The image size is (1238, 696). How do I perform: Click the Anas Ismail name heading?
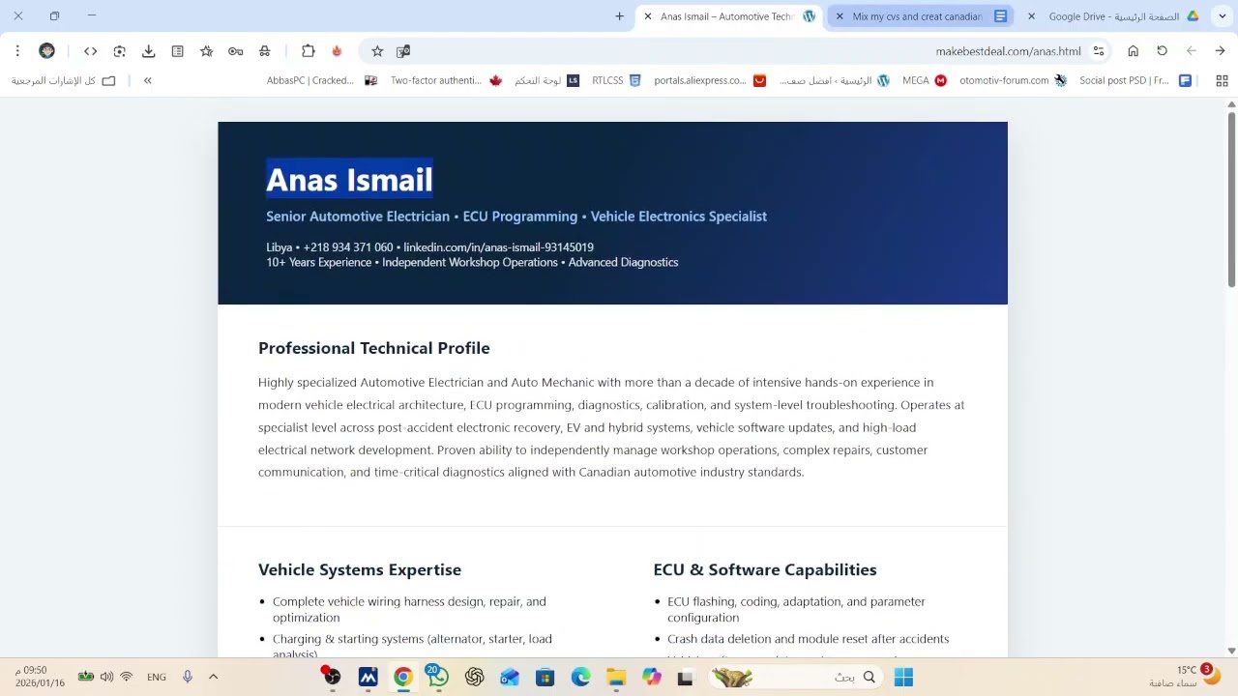point(349,180)
